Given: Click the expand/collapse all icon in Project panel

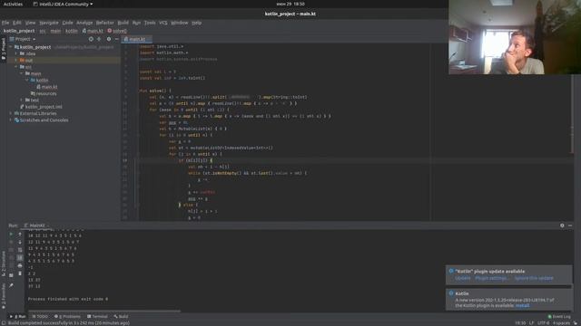Looking at the screenshot, I should point(99,39).
